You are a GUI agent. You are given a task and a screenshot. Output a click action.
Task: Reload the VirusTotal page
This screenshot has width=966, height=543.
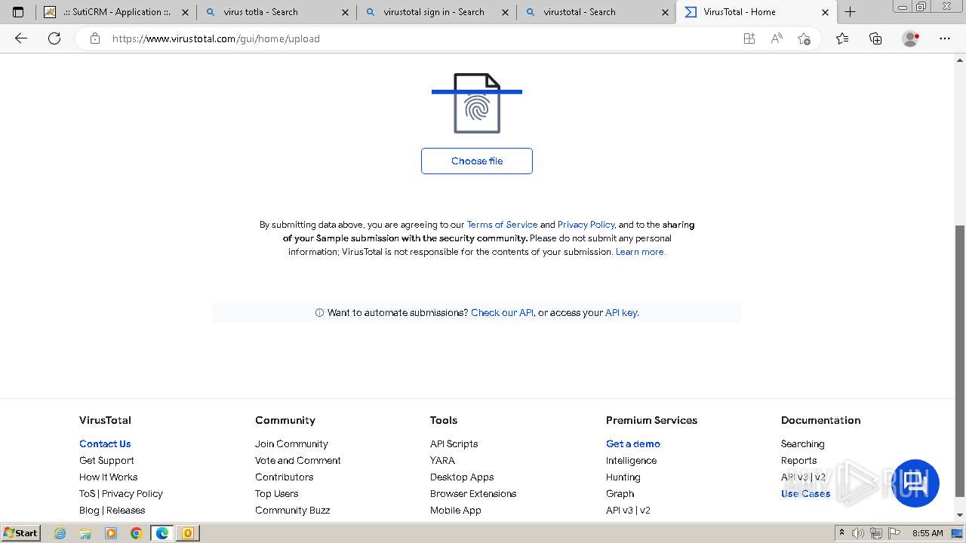[x=54, y=38]
